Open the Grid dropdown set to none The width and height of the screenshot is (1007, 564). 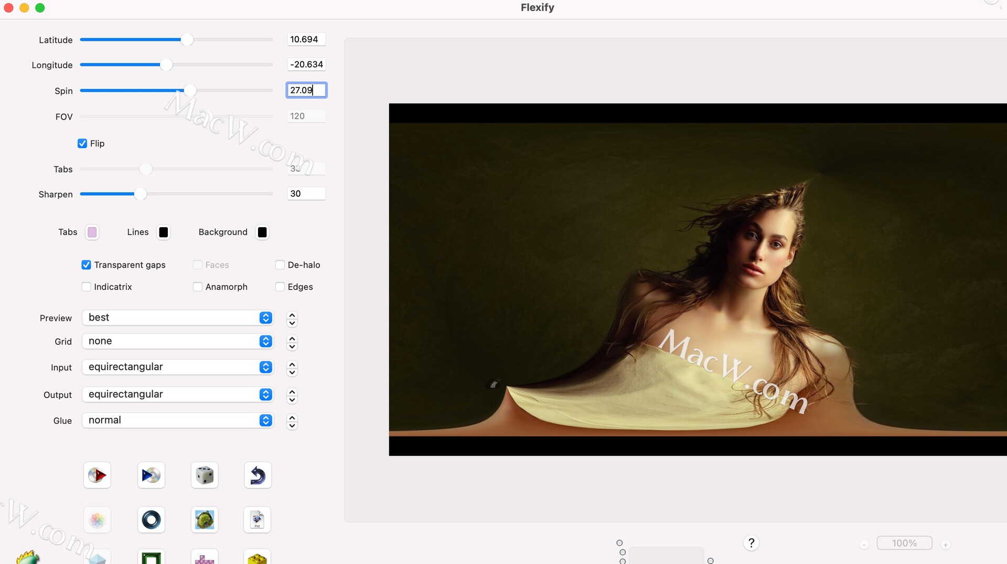(x=178, y=341)
